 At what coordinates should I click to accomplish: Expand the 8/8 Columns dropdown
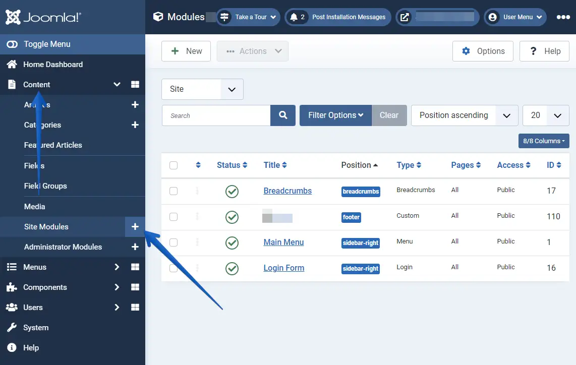pos(543,141)
